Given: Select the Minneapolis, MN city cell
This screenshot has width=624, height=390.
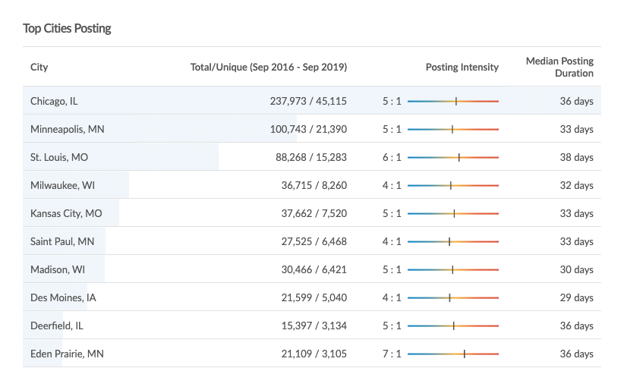Looking at the screenshot, I should tap(68, 129).
